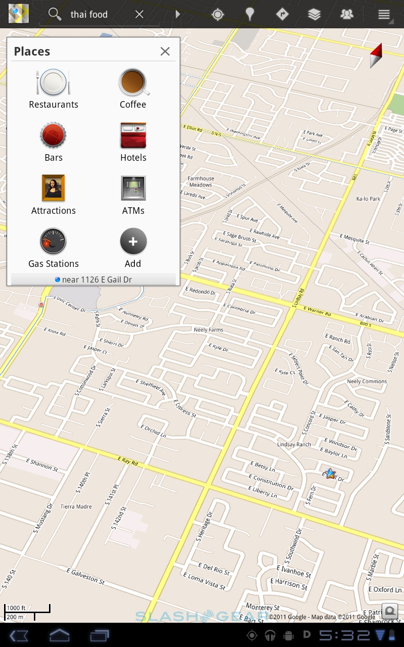The height and width of the screenshot is (647, 404).
Task: Tap 'near 1126 E Gail Dr' location bar
Action: 93,280
